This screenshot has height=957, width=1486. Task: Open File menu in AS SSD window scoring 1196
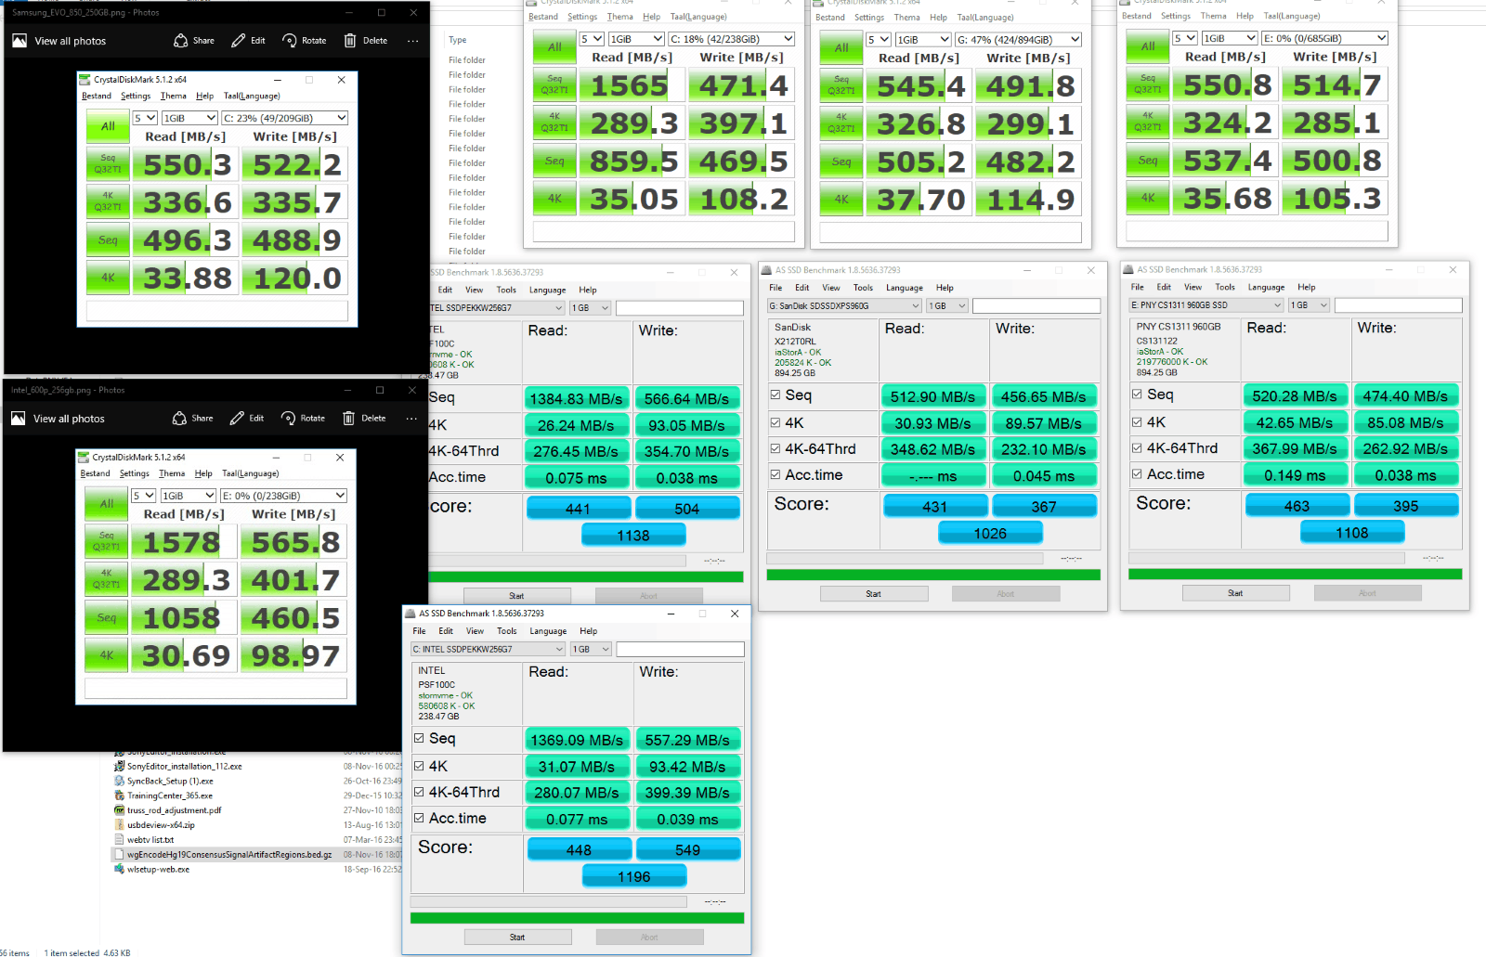419,631
